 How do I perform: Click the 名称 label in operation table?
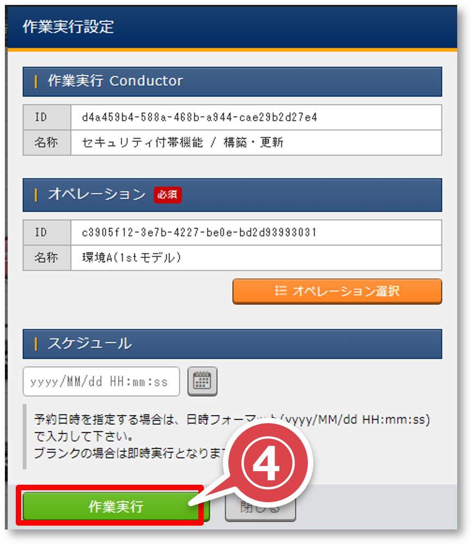(x=47, y=258)
